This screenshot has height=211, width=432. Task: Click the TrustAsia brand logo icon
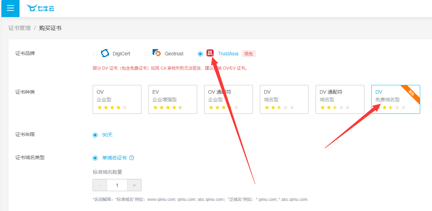point(210,53)
